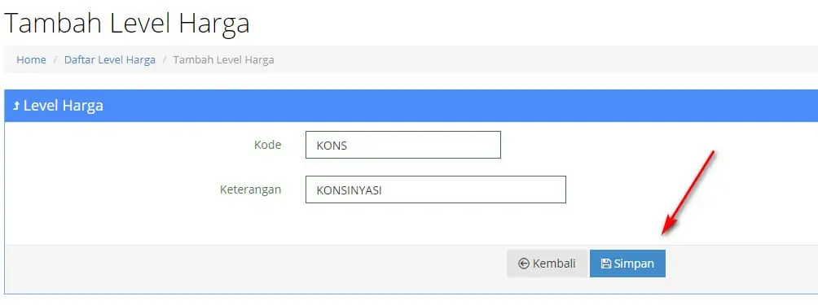Open the Home breadcrumb link
The height and width of the screenshot is (305, 818).
tap(31, 60)
